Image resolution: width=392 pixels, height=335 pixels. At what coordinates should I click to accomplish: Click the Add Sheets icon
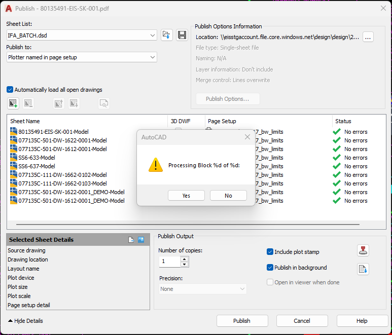pyautogui.click(x=13, y=103)
